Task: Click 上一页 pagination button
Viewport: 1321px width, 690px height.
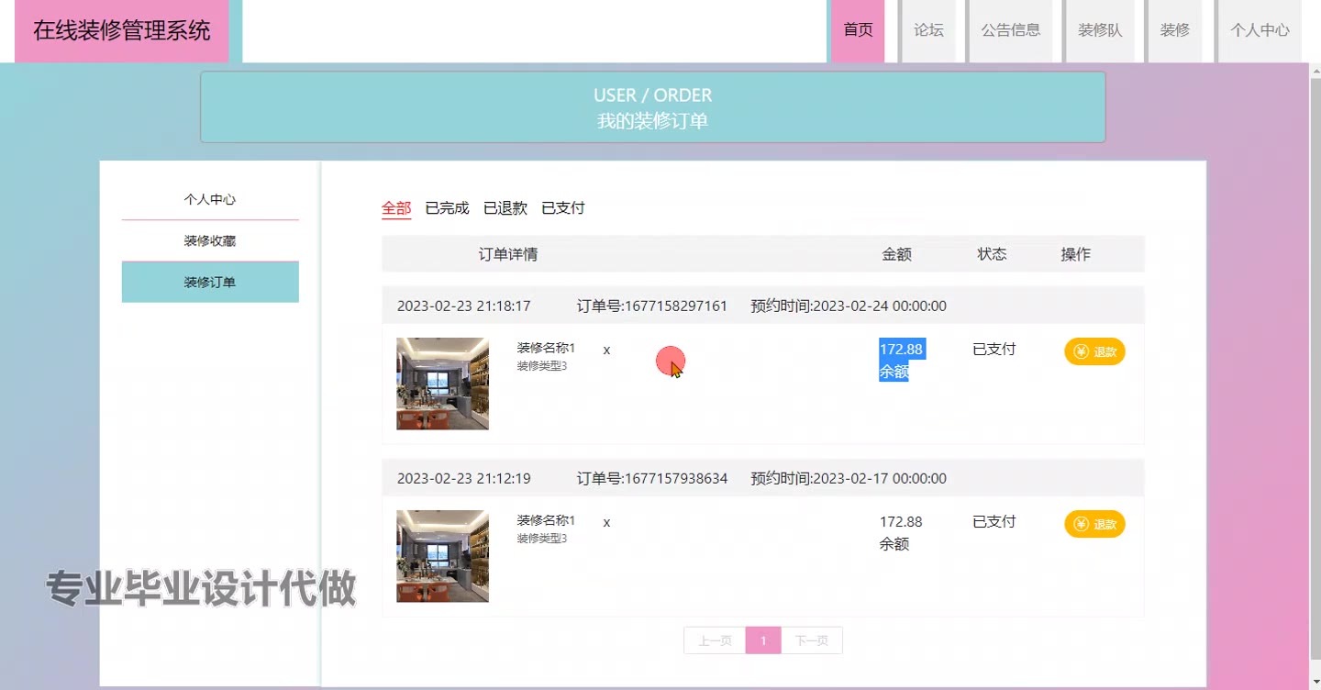Action: pyautogui.click(x=715, y=640)
